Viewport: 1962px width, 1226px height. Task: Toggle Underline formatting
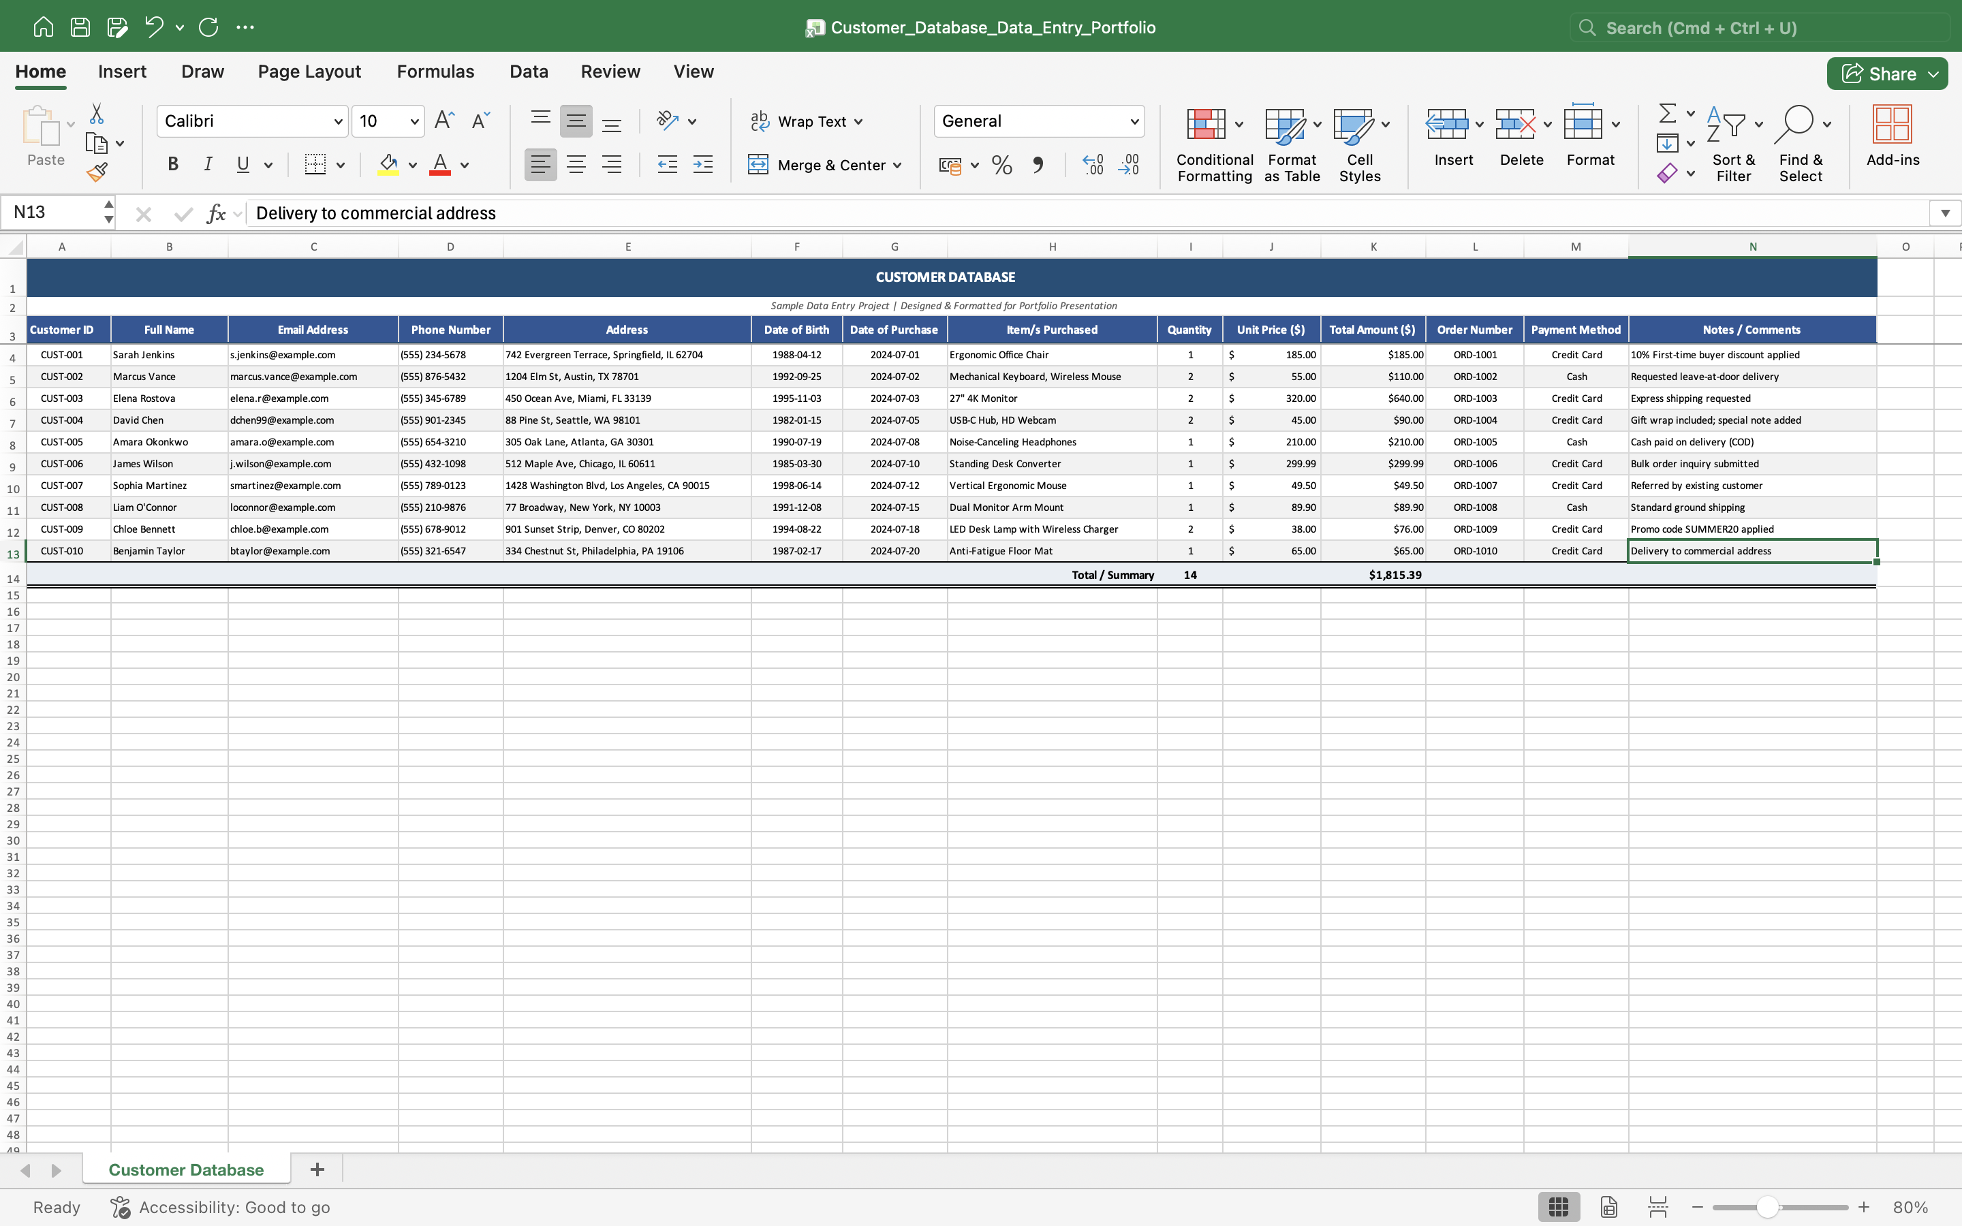243,165
